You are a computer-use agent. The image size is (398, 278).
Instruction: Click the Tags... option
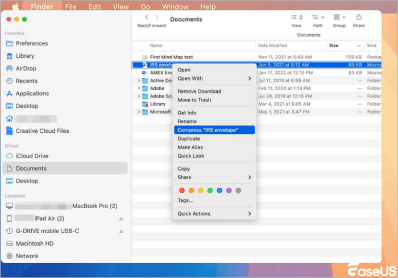(185, 200)
